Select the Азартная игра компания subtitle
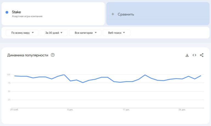The height and width of the screenshot is (126, 211). click(x=27, y=17)
